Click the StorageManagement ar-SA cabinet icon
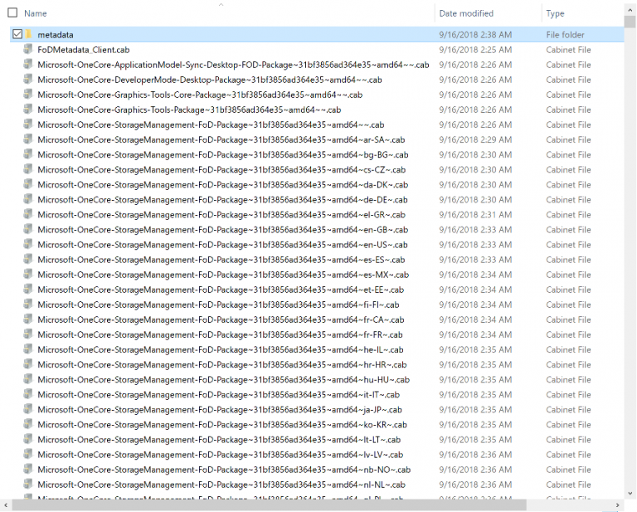Image resolution: width=637 pixels, height=512 pixels. tap(28, 139)
